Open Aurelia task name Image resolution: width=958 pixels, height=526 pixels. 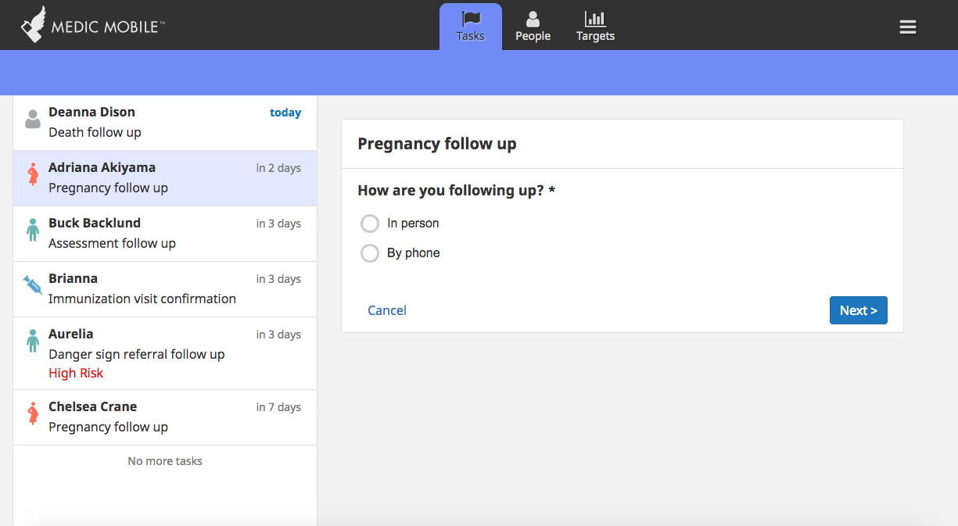click(x=70, y=334)
